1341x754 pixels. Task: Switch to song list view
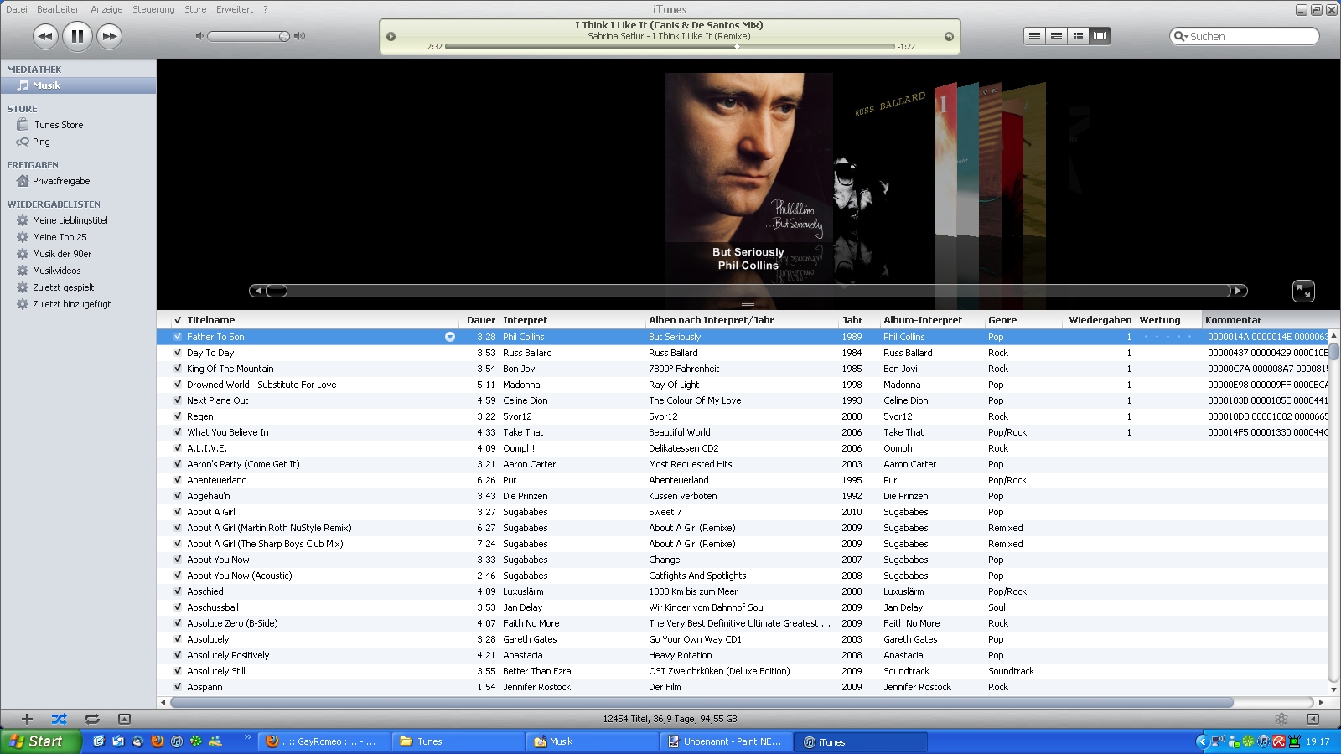pyautogui.click(x=1035, y=36)
